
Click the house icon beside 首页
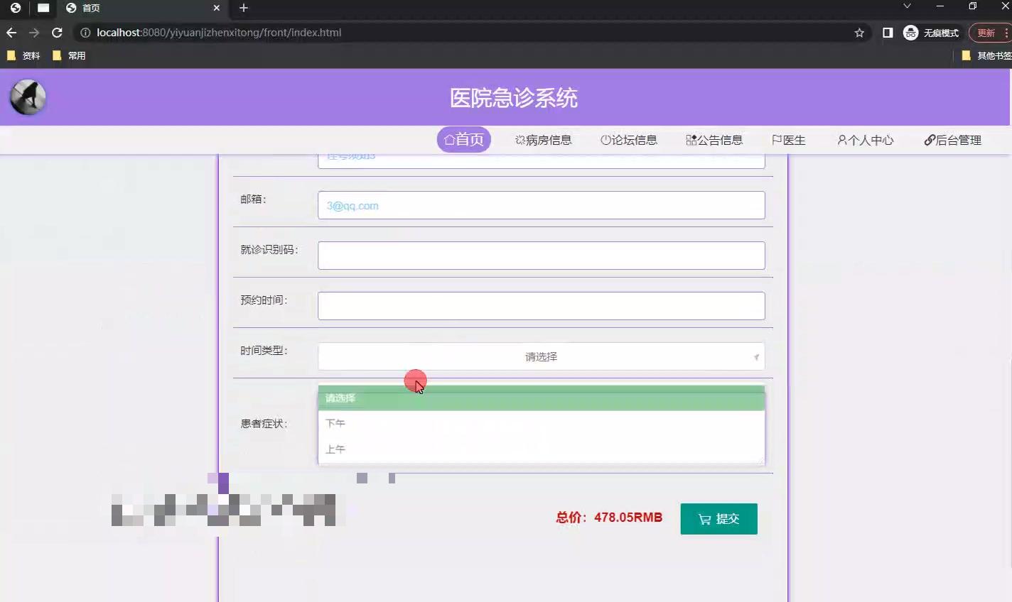[448, 140]
